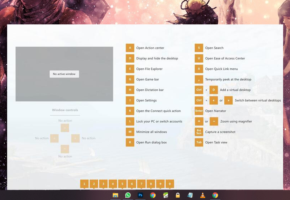The image size is (290, 200).
Task: Click the number 9 tile above the taskbar
Action: pos(160,184)
